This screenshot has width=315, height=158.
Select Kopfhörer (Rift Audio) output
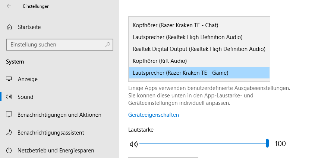tap(199, 61)
